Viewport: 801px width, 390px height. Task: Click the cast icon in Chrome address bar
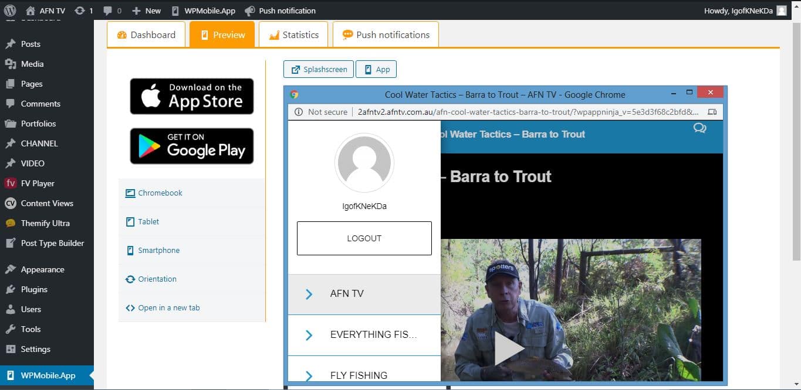click(712, 112)
